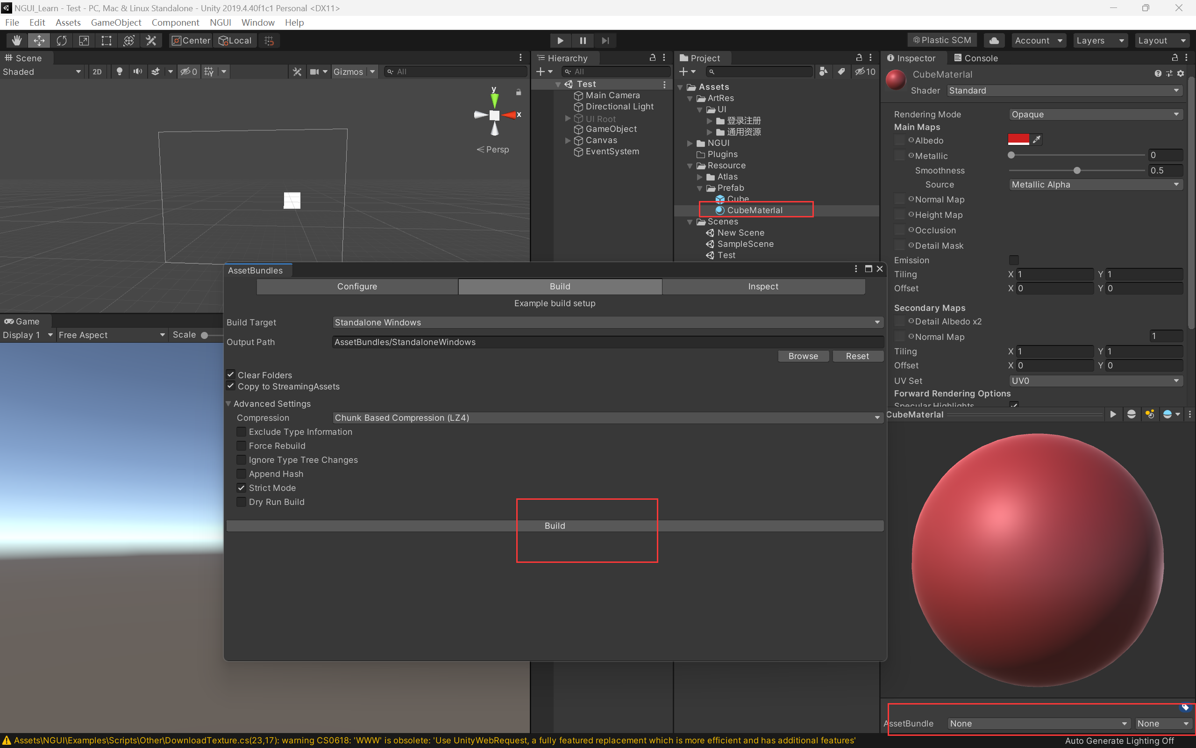Check Dry Run Build option
Viewport: 1196px width, 748px height.
click(241, 502)
